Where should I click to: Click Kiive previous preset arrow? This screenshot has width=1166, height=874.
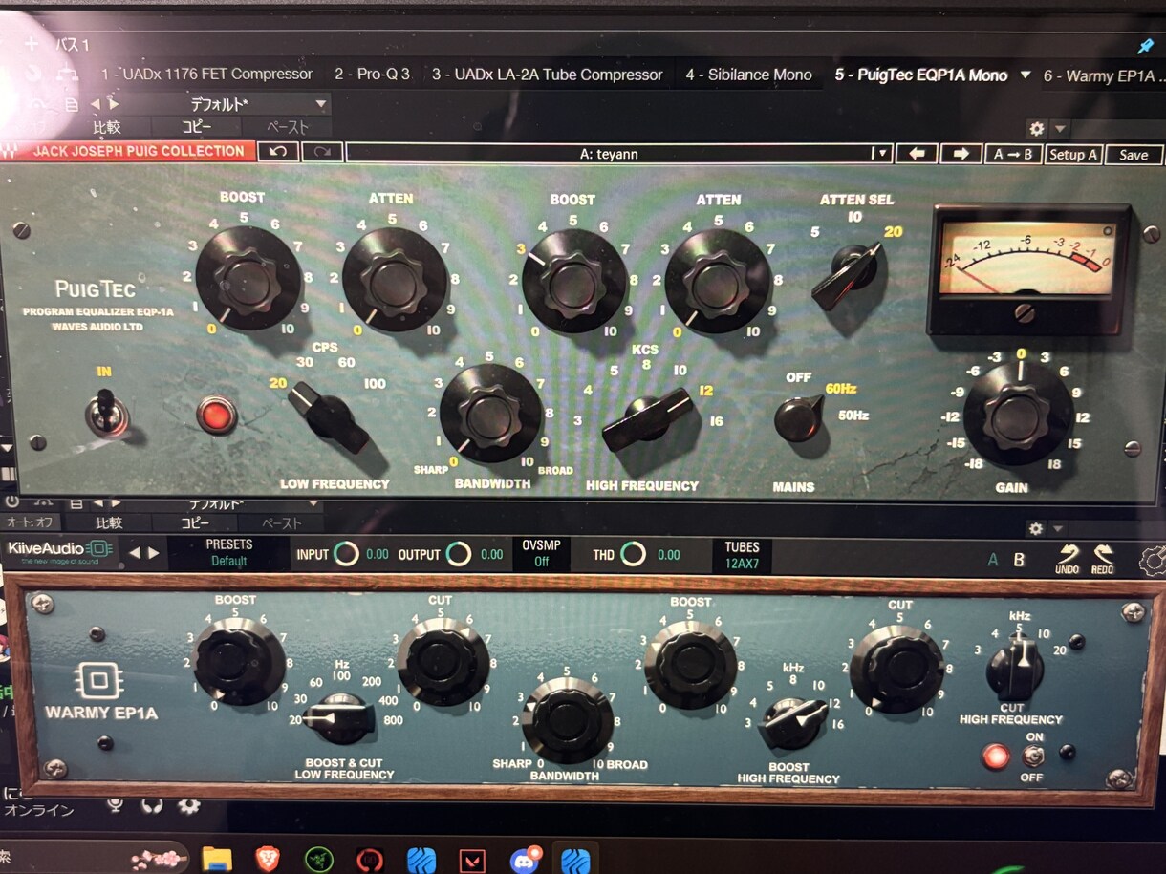click(x=135, y=553)
